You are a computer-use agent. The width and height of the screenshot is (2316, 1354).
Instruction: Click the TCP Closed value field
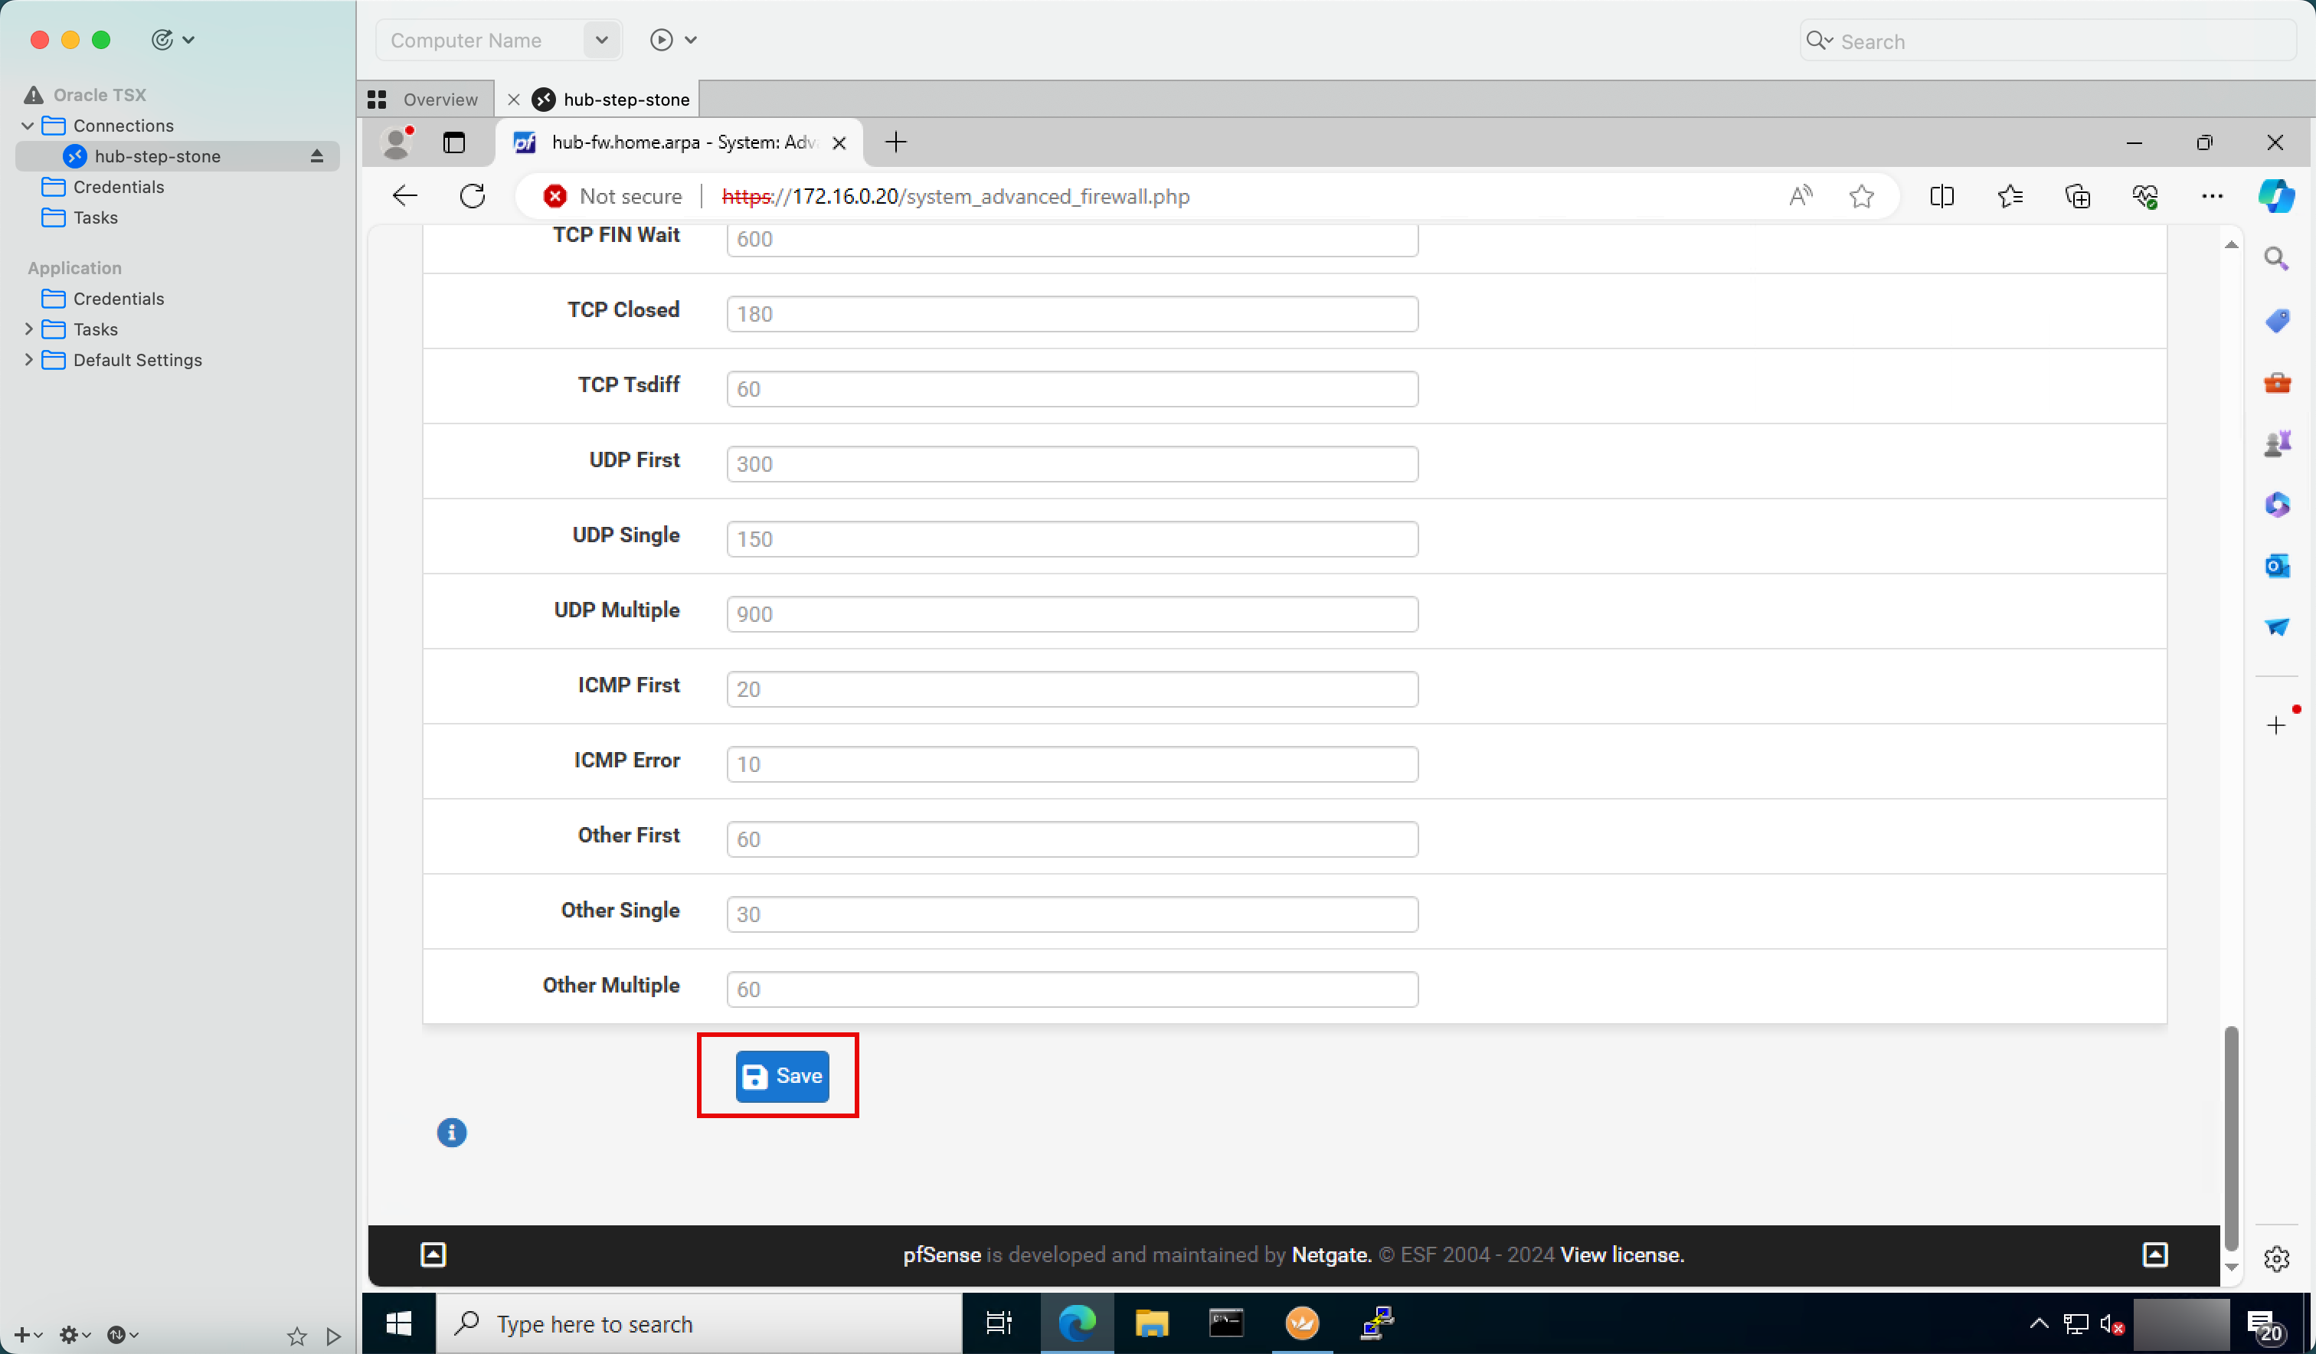coord(1070,312)
